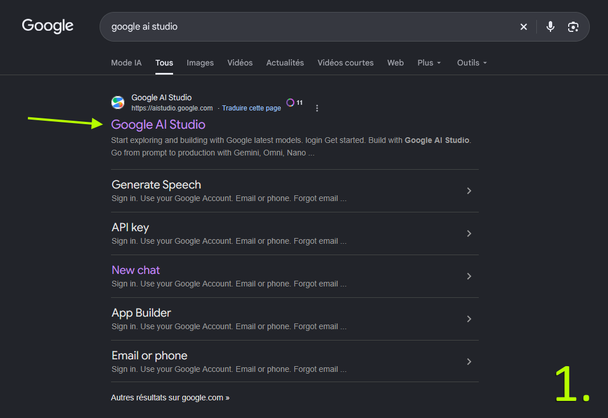
Task: Click the purple ring extension badge showing 11
Action: (x=294, y=103)
